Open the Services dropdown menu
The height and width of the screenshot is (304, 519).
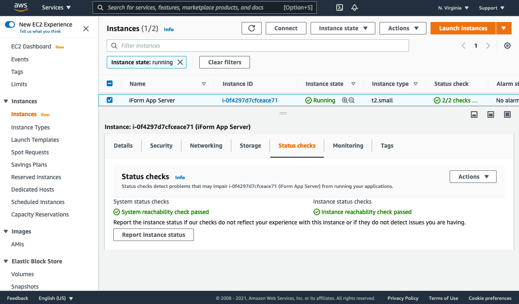pos(56,7)
